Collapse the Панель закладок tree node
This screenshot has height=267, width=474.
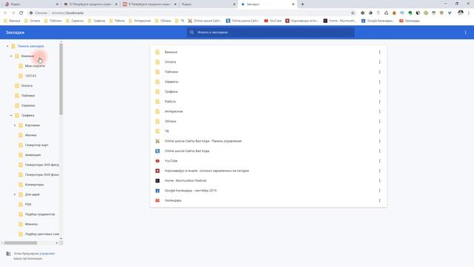(7, 46)
